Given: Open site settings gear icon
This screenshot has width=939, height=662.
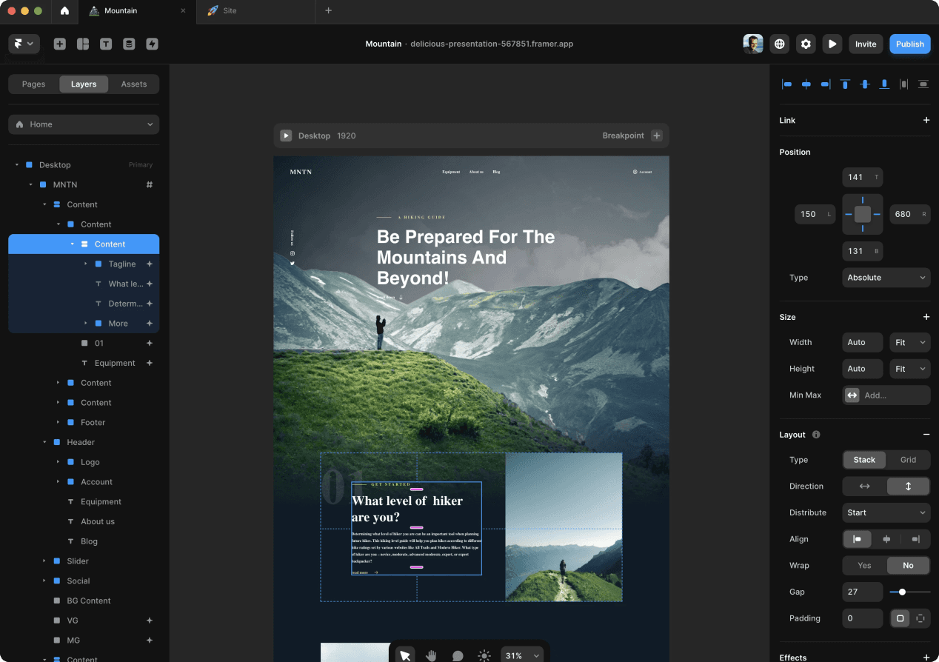Looking at the screenshot, I should point(806,44).
